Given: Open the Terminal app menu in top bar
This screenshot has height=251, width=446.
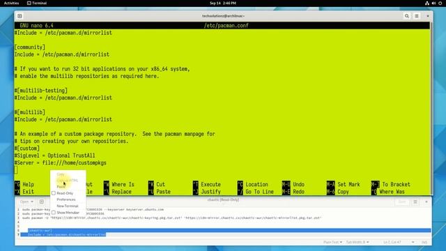Looking at the screenshot, I should point(37,3).
